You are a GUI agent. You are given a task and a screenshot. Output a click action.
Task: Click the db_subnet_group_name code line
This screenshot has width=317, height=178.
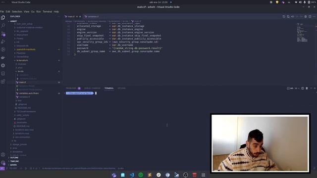pyautogui.click(x=118, y=51)
